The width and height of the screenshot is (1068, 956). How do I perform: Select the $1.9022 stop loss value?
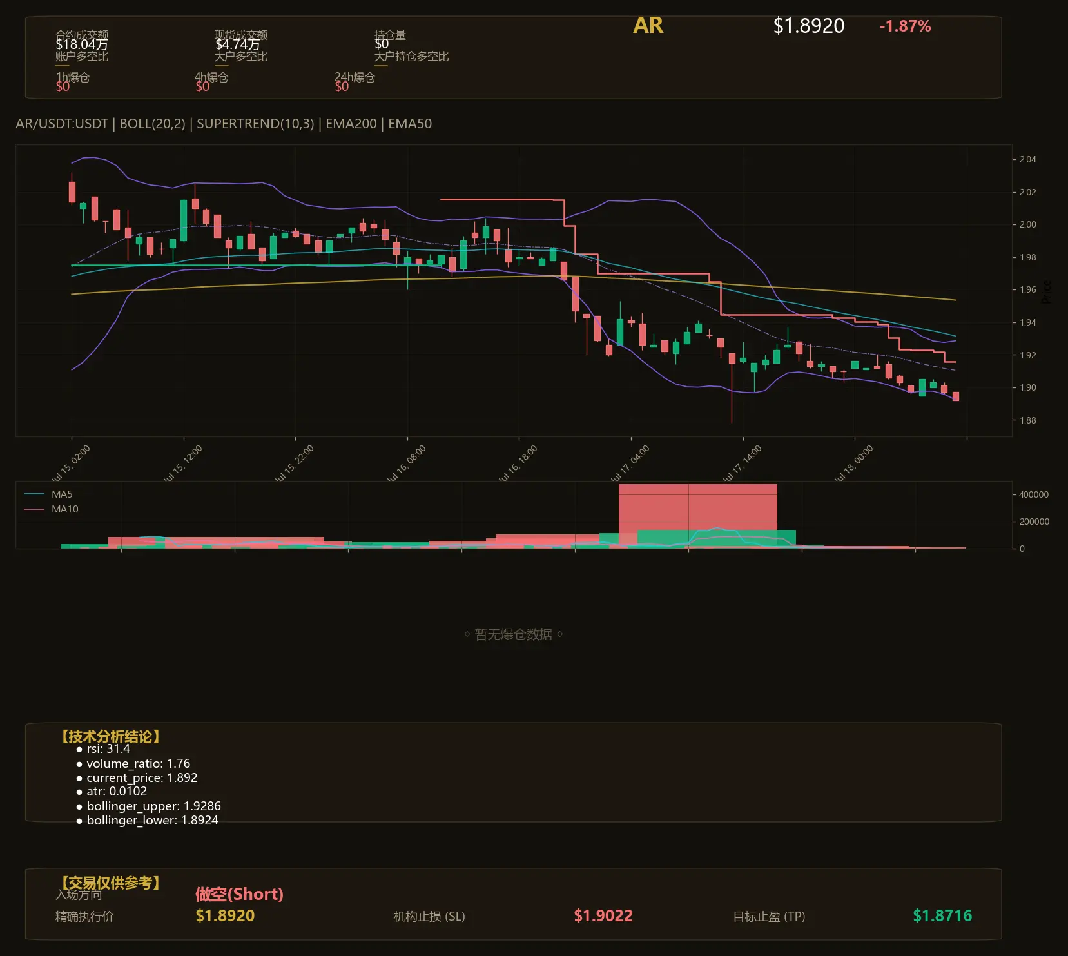point(603,915)
